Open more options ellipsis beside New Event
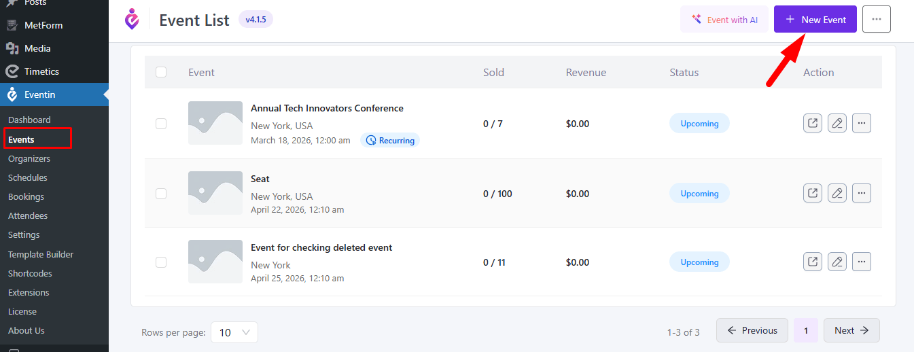The width and height of the screenshot is (914, 352). coord(876,19)
